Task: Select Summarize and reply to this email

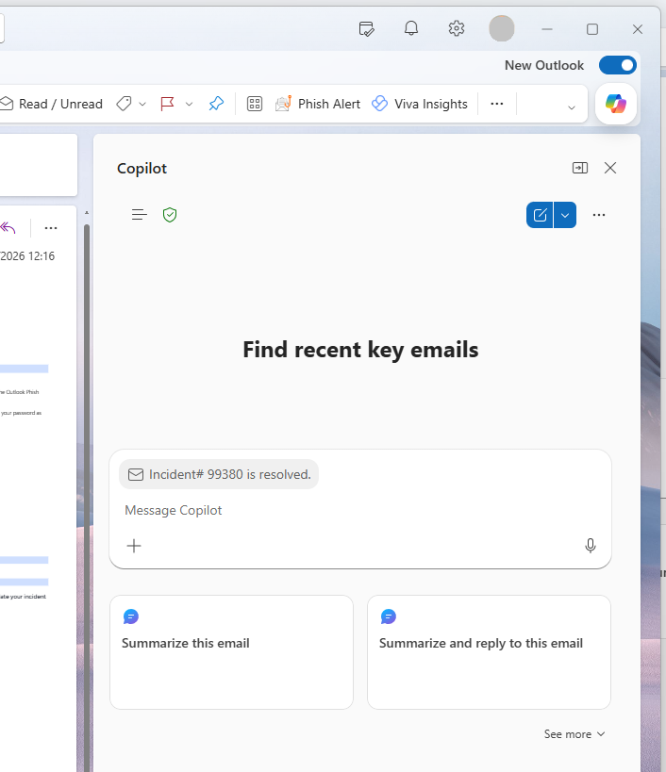Action: point(490,652)
